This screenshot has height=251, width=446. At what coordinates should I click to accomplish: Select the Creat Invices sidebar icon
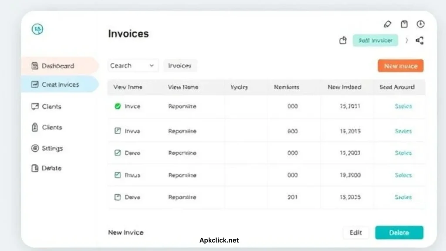34,85
